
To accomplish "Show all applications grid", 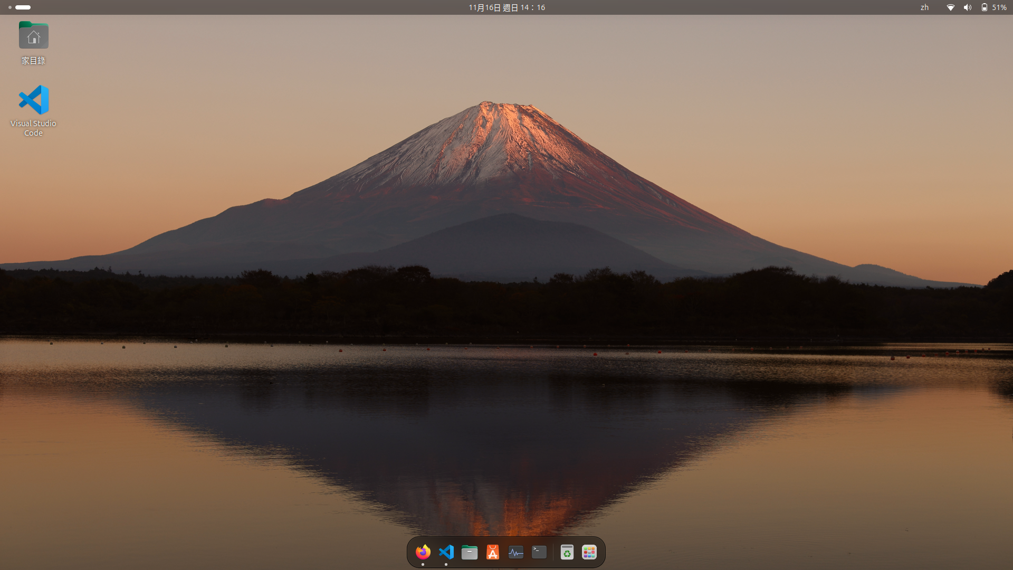I will click(x=589, y=552).
